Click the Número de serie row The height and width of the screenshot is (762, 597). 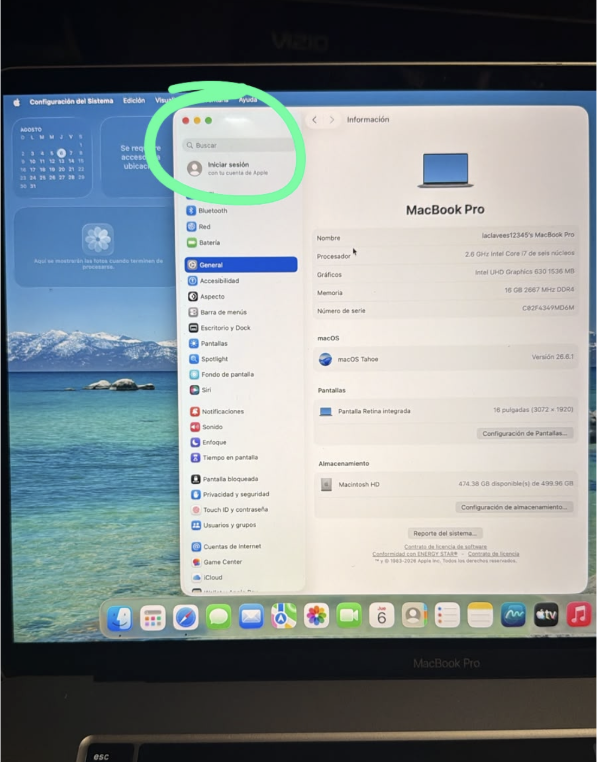[446, 310]
